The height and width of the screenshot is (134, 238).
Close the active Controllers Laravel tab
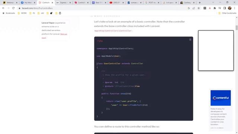point(52,3)
